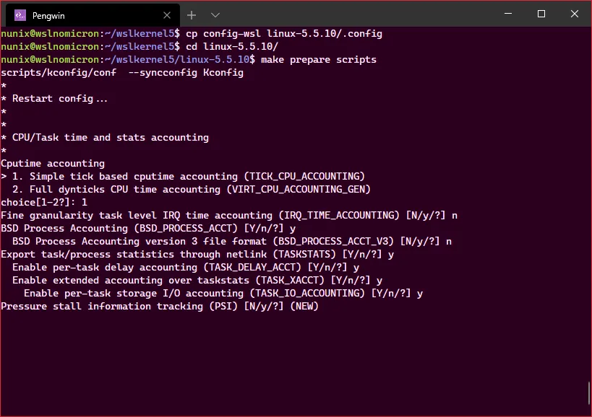Close the Windows Terminal window

[x=574, y=14]
